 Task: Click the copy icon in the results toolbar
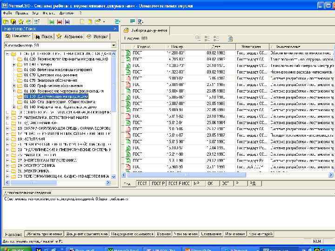[x=230, y=39]
